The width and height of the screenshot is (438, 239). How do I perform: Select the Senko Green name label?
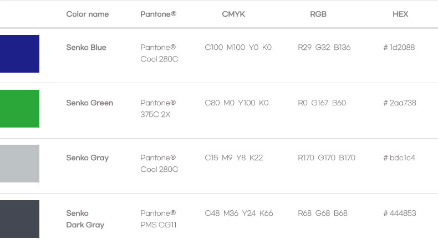pyautogui.click(x=89, y=103)
